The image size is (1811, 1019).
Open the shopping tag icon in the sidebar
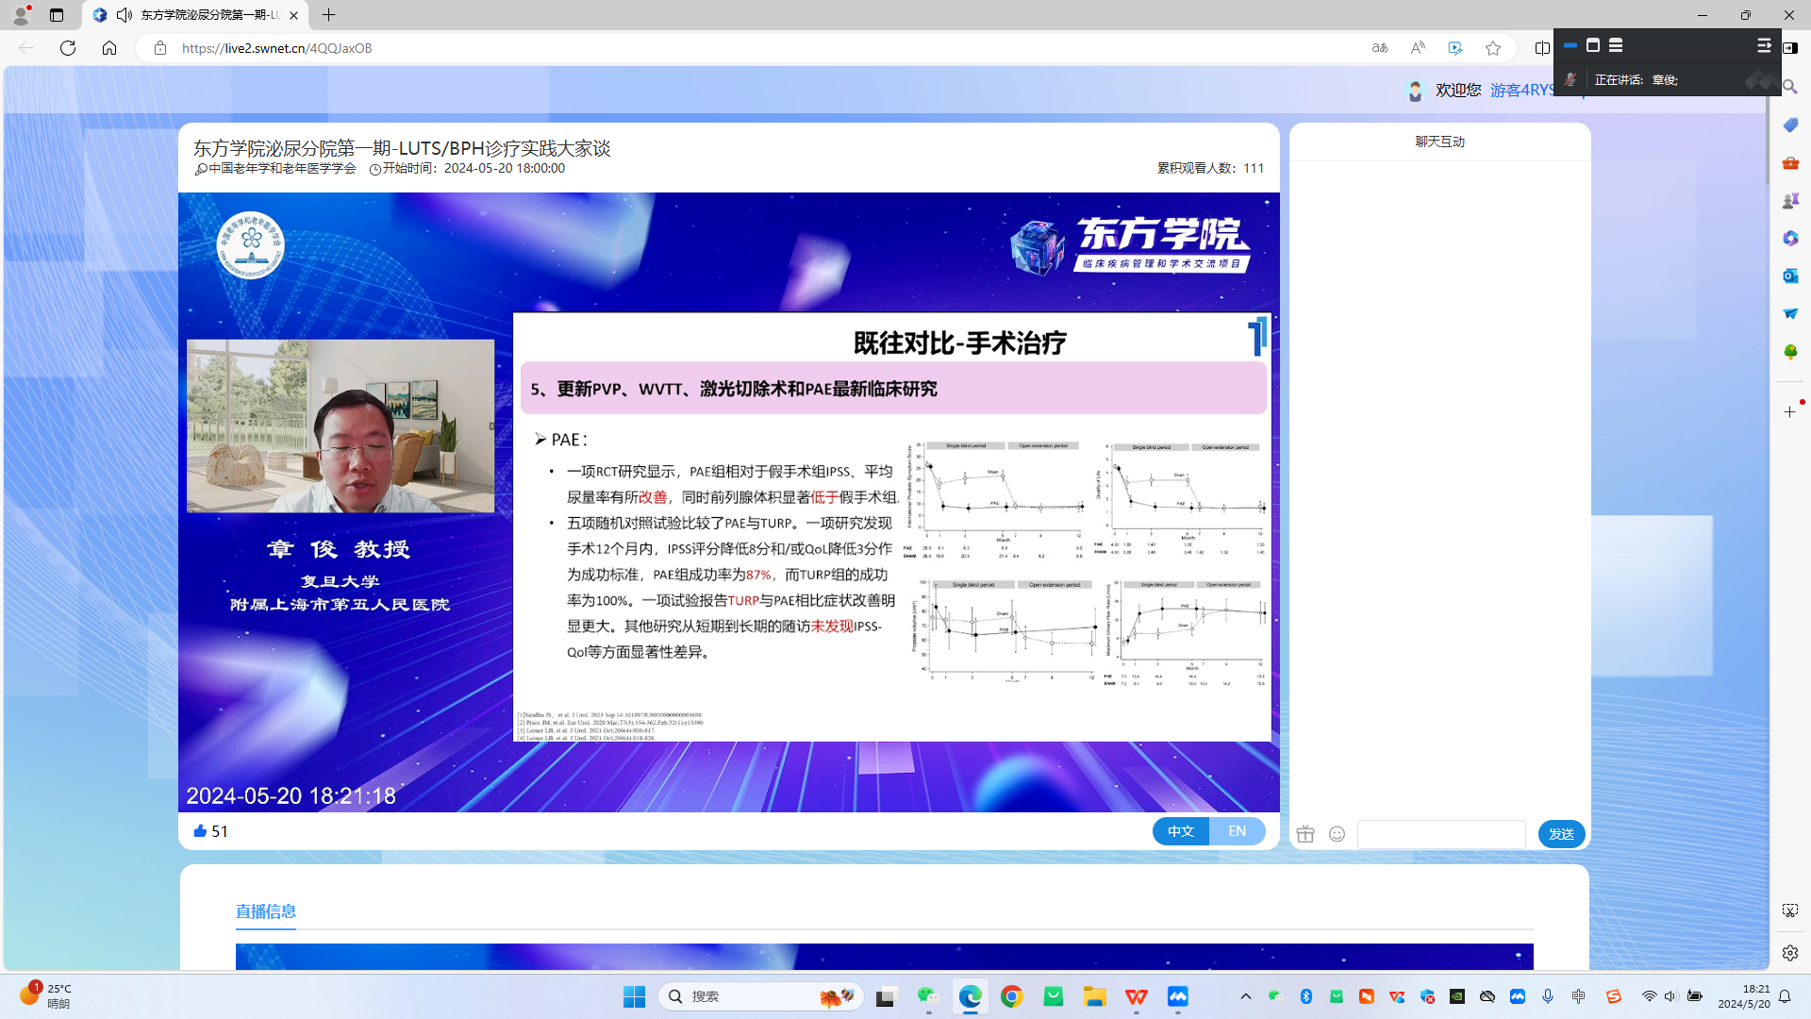(1789, 125)
